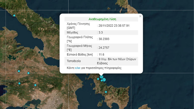Click the 'Αναθεωρημένη Λύση' popup header
The image size is (194, 109).
pyautogui.click(x=102, y=19)
